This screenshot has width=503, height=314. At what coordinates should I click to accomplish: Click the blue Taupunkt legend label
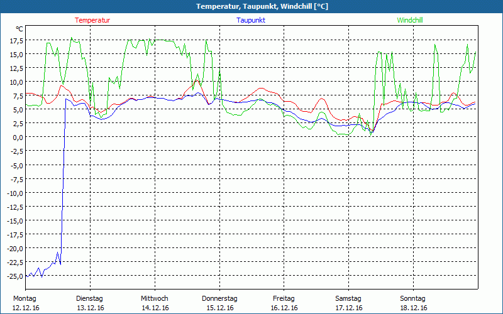click(x=251, y=20)
